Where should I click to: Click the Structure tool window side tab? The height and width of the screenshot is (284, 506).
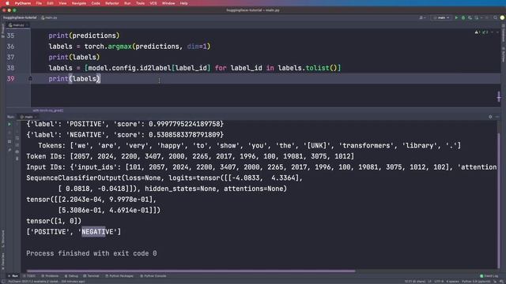pyautogui.click(x=3, y=238)
